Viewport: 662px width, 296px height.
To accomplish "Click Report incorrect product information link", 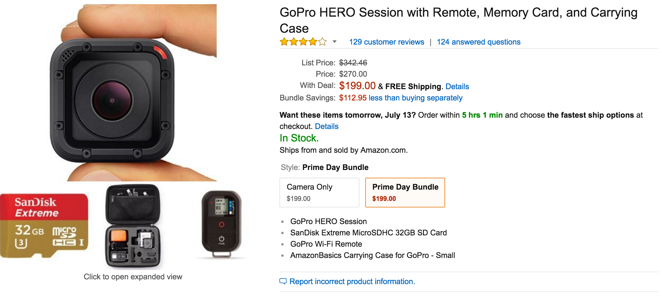I will coord(352,282).
